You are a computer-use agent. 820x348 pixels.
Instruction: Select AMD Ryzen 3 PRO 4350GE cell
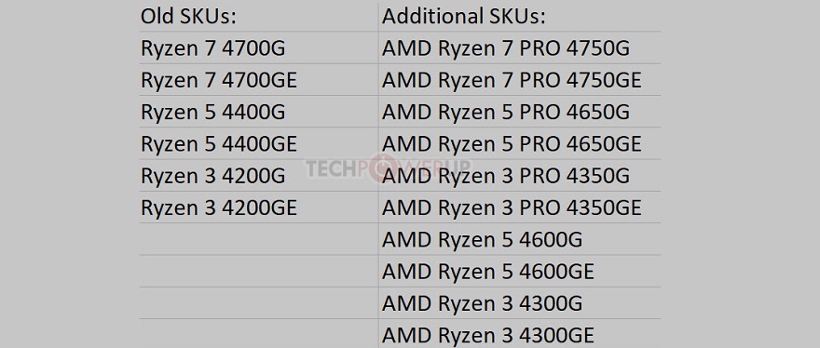pos(519,207)
